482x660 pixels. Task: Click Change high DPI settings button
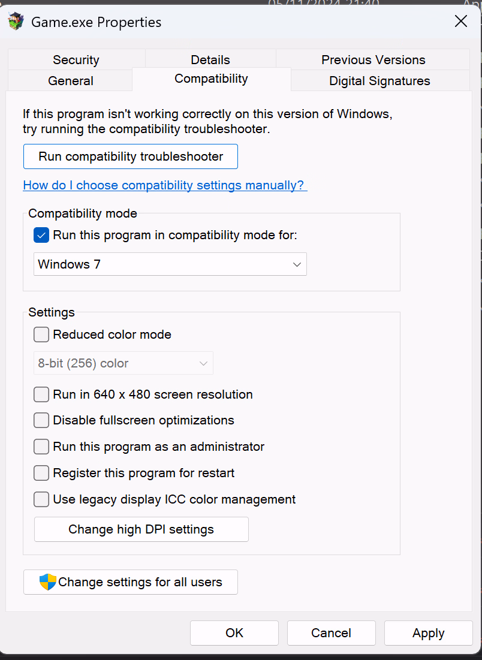click(x=141, y=529)
